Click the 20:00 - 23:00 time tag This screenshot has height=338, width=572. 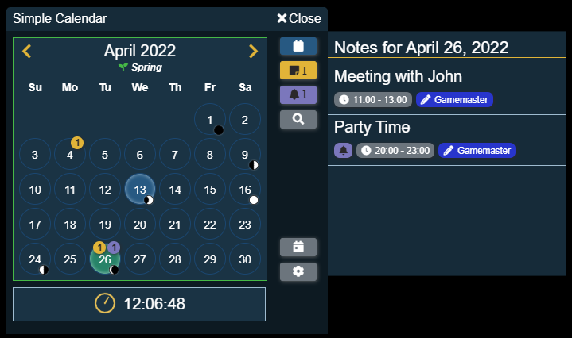(x=395, y=150)
